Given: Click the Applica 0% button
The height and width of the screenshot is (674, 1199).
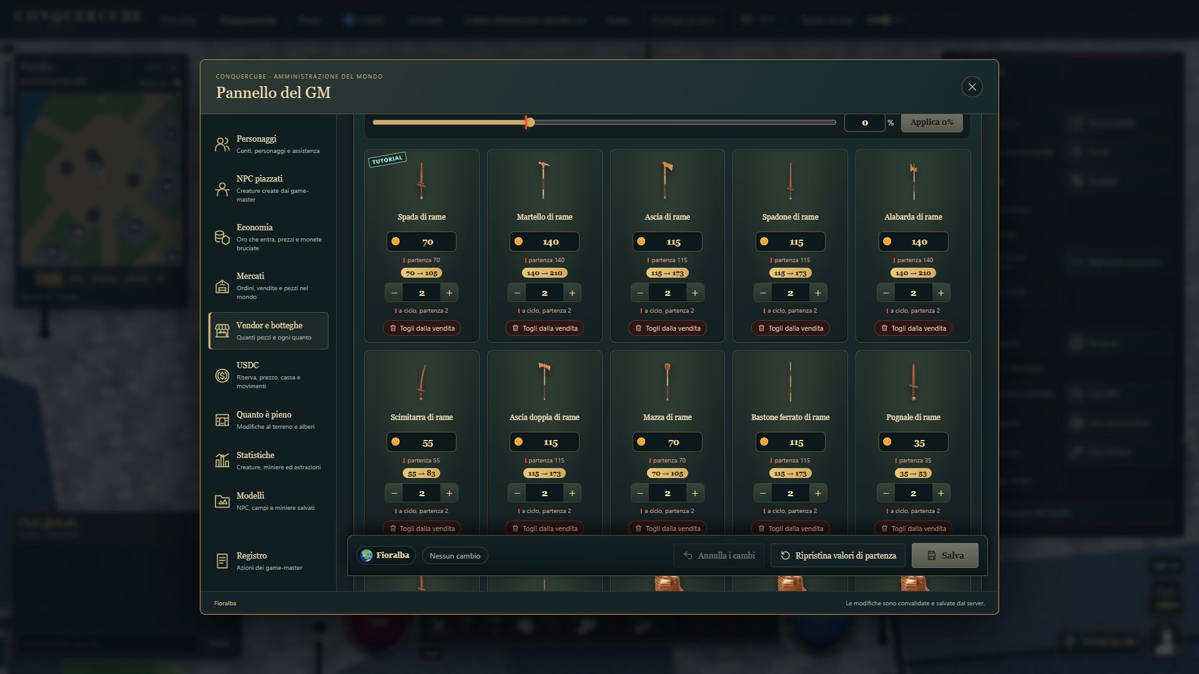Looking at the screenshot, I should 931,122.
